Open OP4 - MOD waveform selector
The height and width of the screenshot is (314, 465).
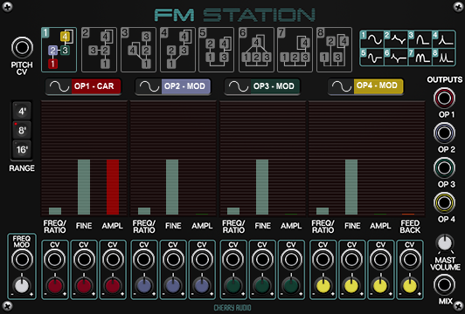tap(365, 86)
